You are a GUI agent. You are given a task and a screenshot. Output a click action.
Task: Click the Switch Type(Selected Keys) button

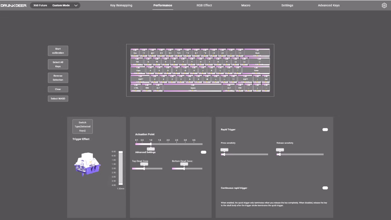click(x=82, y=127)
